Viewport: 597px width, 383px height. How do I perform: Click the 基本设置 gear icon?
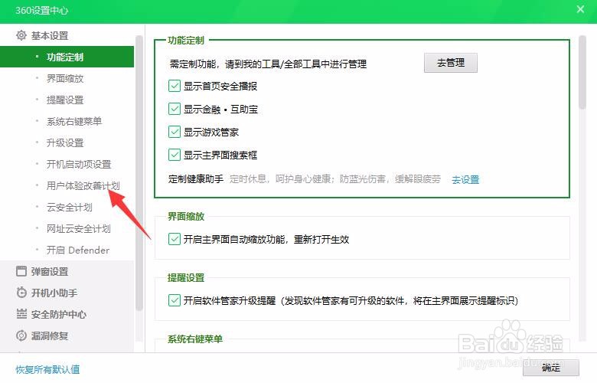coord(21,35)
